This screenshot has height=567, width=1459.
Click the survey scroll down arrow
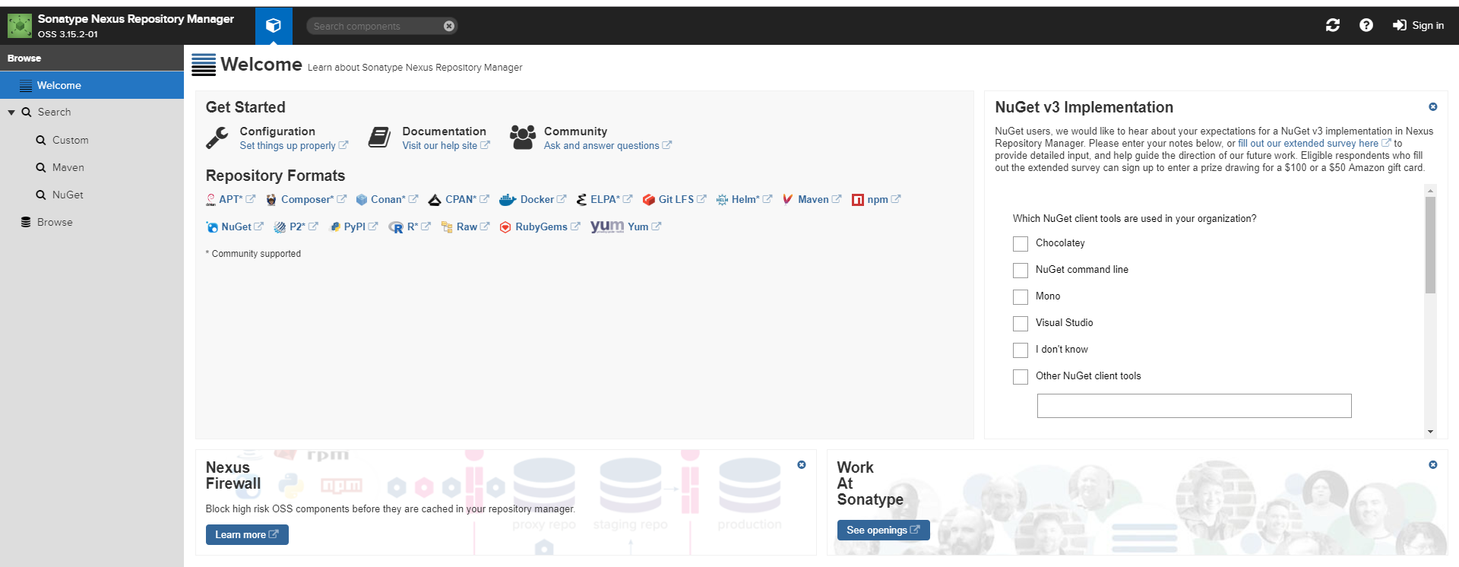coord(1430,432)
